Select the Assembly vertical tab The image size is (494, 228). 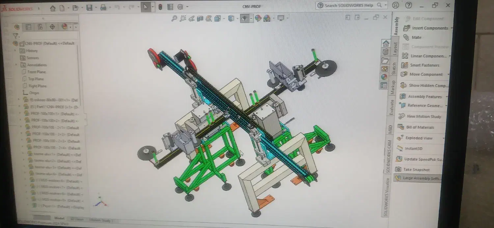click(x=396, y=26)
